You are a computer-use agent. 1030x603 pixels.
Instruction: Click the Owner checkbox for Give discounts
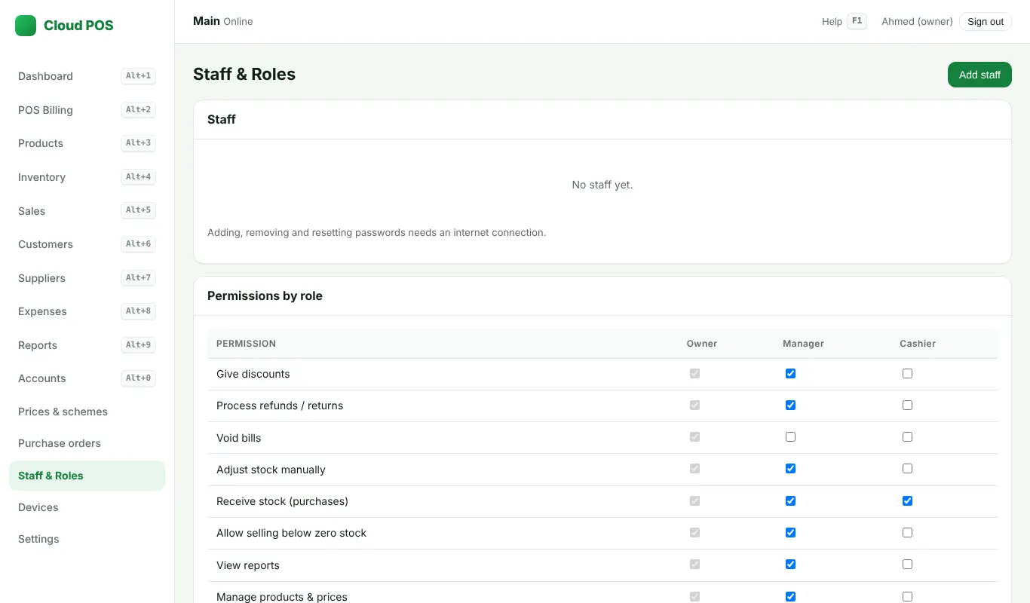pos(694,373)
